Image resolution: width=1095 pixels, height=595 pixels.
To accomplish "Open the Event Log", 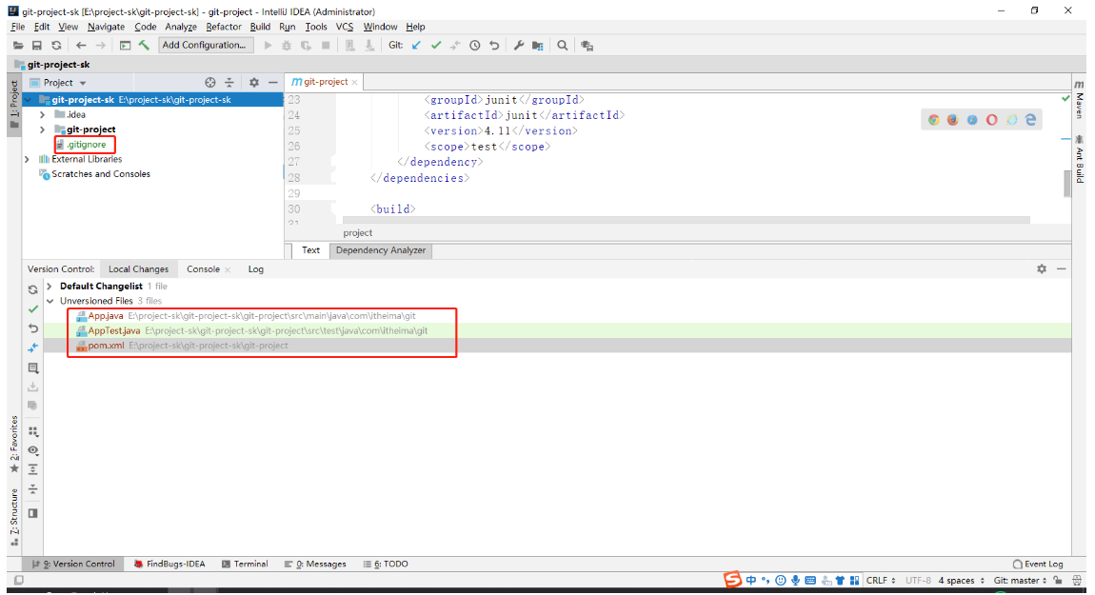I will coord(1038,565).
